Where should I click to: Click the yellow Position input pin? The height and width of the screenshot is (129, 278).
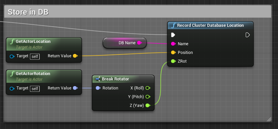point(173,53)
